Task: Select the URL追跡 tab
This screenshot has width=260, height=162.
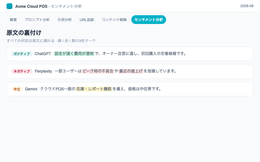Action: [x=87, y=20]
